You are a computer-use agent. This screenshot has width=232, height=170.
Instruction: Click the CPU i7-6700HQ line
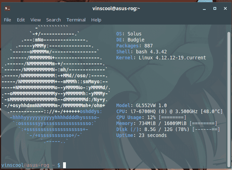click(x=169, y=111)
